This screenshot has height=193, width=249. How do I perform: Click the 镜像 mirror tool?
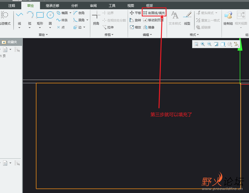149,27
